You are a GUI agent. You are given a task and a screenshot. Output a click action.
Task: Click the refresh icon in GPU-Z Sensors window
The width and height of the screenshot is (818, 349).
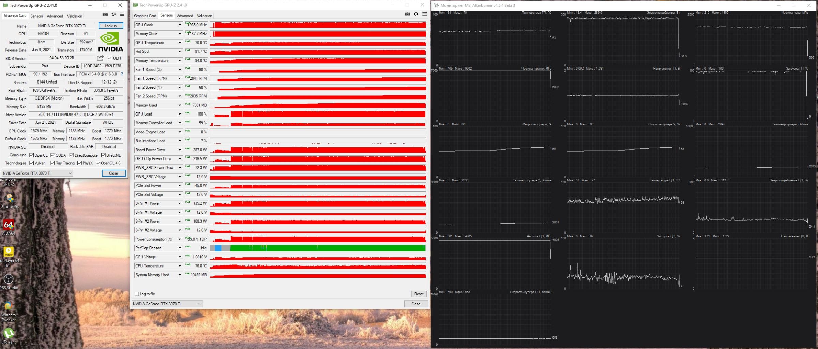(x=416, y=14)
